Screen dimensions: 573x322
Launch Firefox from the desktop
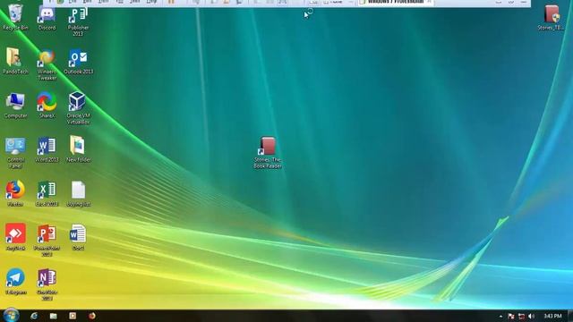click(15, 193)
